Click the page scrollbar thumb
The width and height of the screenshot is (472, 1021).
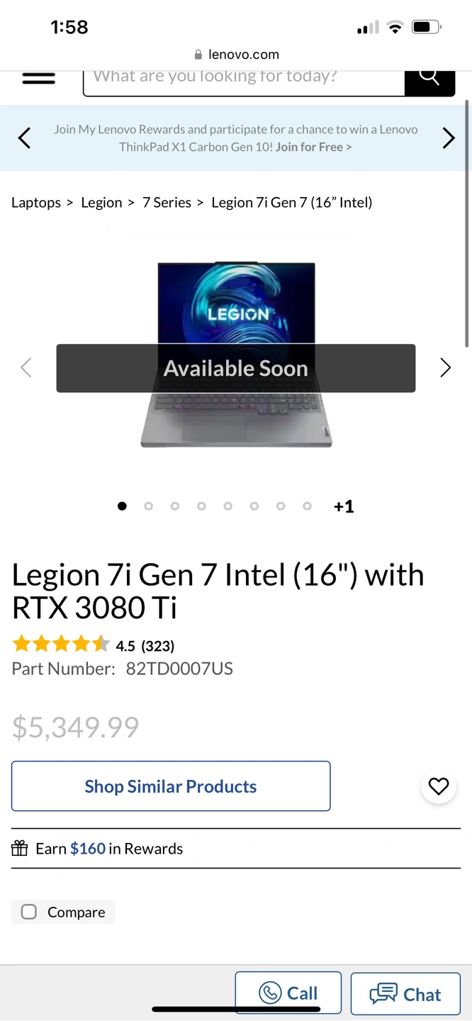click(467, 223)
